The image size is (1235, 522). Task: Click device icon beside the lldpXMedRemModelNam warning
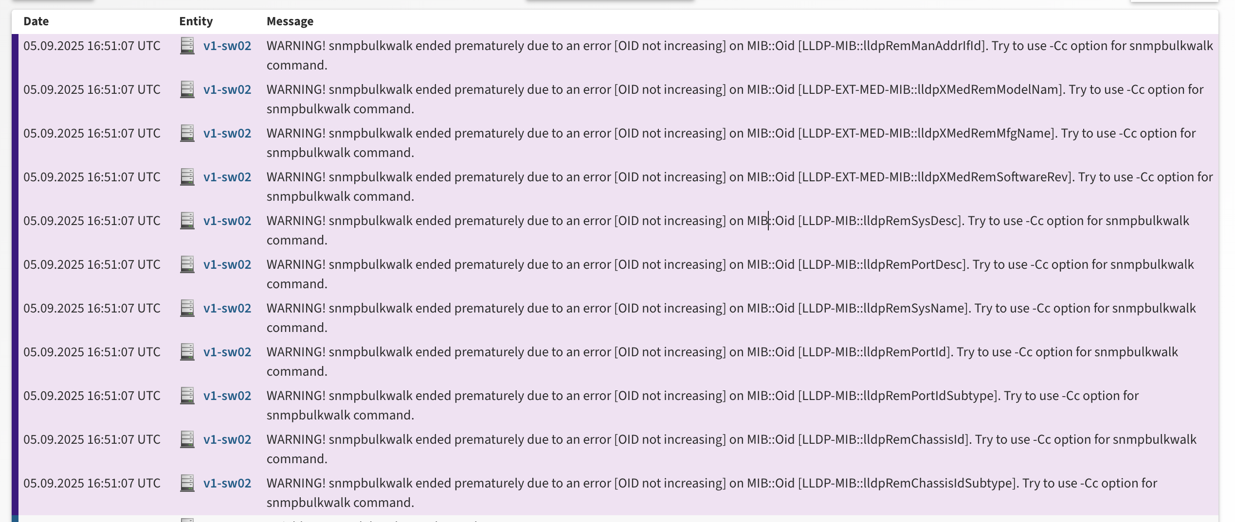(187, 89)
